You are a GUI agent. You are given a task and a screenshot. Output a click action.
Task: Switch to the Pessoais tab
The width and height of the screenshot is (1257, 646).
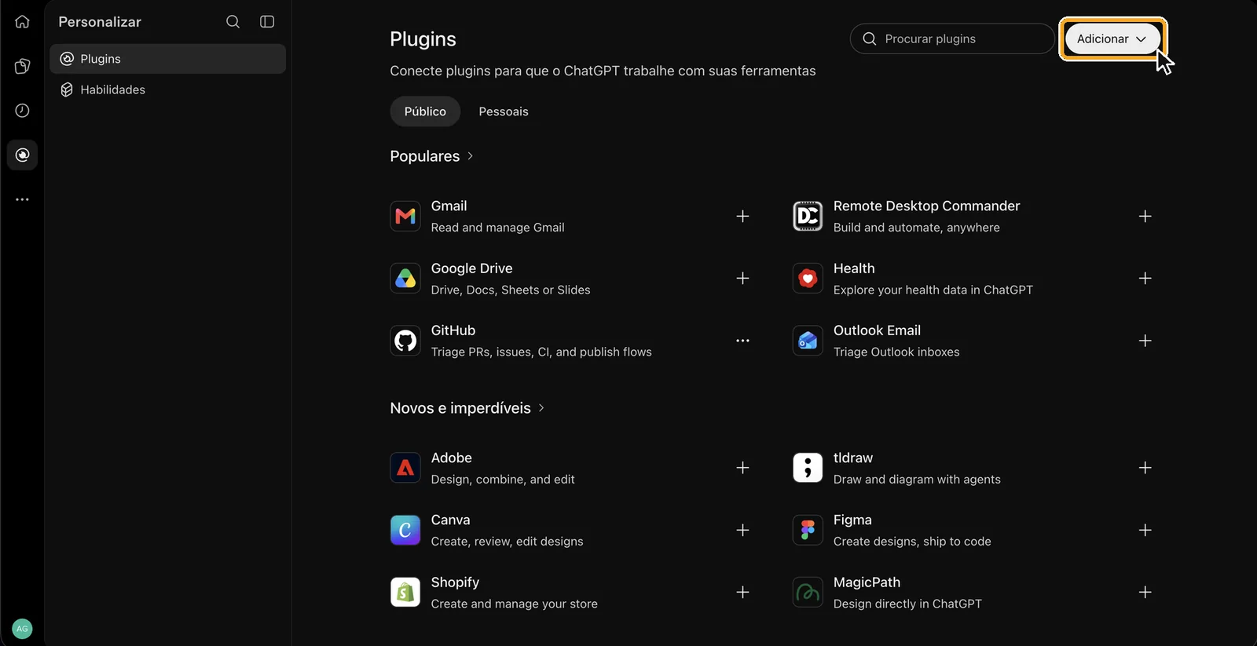[504, 111]
